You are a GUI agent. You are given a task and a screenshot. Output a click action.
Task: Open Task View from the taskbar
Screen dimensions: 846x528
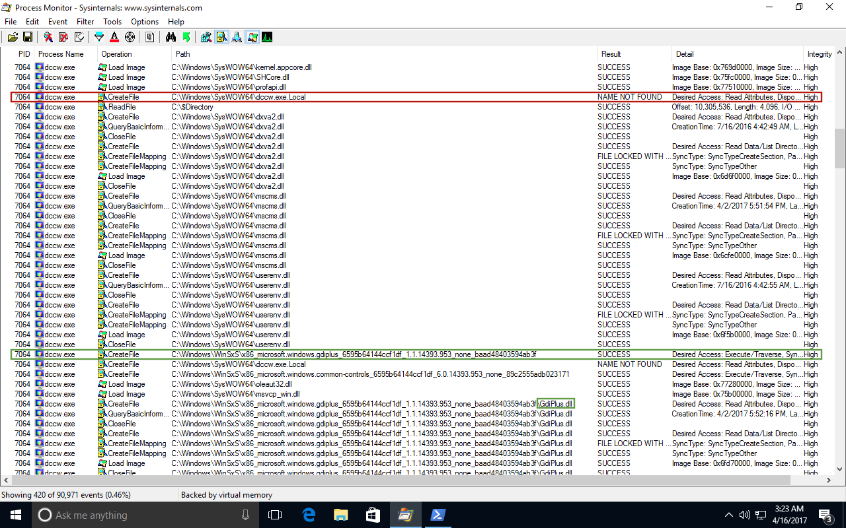click(x=275, y=515)
